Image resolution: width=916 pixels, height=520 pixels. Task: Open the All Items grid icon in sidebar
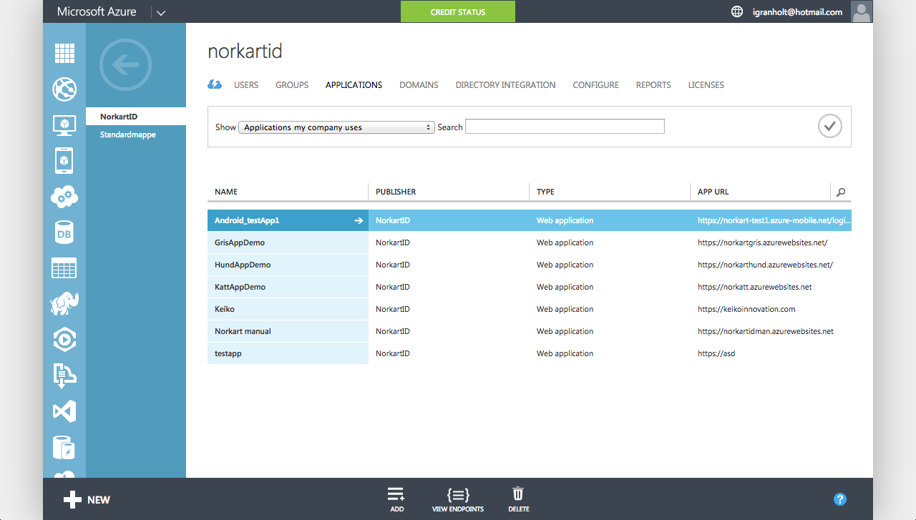(x=64, y=54)
